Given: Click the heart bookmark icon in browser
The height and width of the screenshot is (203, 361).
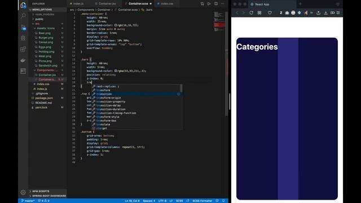Looking at the screenshot, I should (x=270, y=12).
